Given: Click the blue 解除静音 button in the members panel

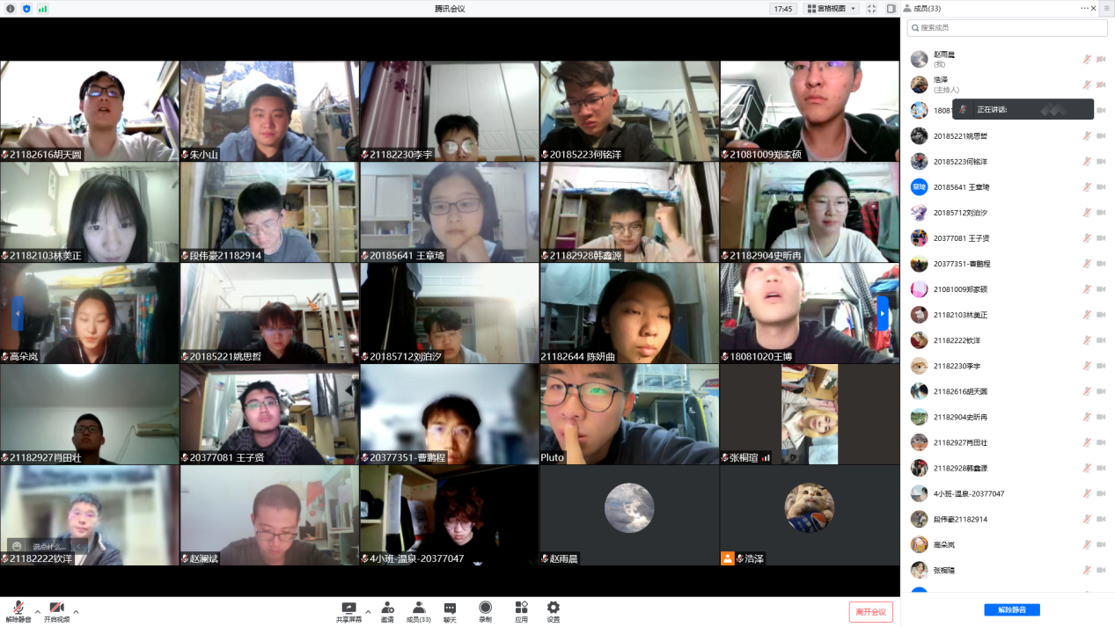Looking at the screenshot, I should (1011, 609).
